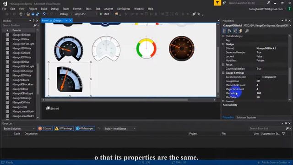
Task: Save the current file with the floppy icon
Action: (33, 14)
